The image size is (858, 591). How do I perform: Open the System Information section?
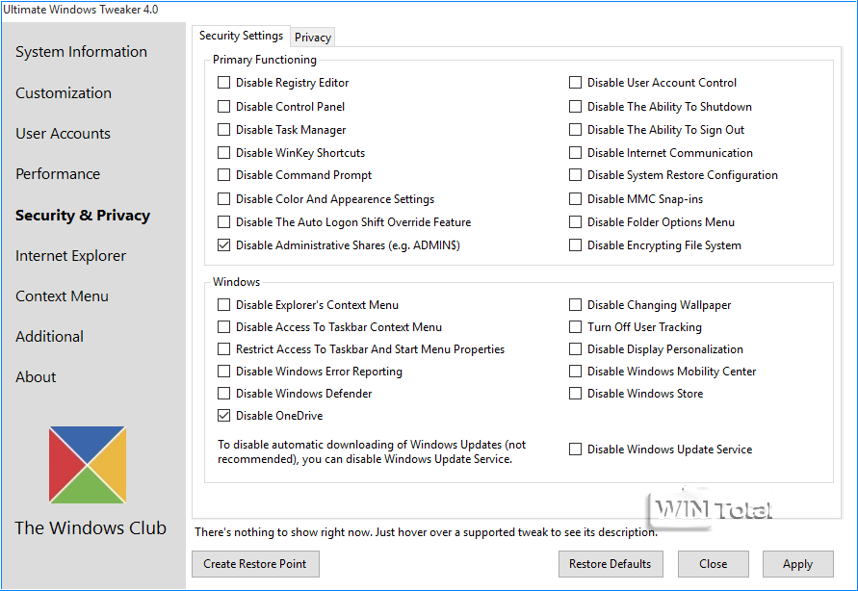[x=81, y=52]
